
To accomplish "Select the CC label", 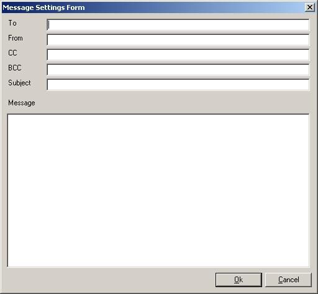I will [12, 53].
